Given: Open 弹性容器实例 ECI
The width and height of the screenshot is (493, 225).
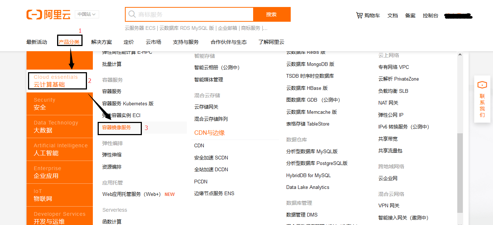Looking at the screenshot, I should [x=121, y=115].
